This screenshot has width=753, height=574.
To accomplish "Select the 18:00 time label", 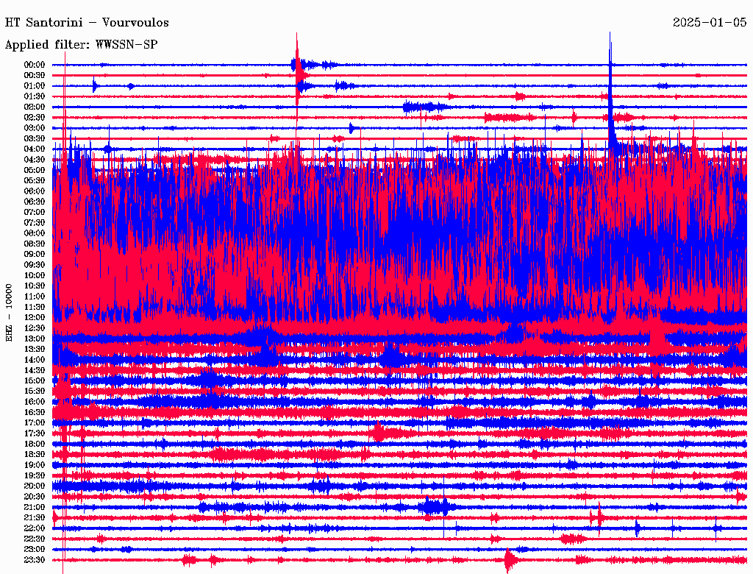I will tap(35, 444).
